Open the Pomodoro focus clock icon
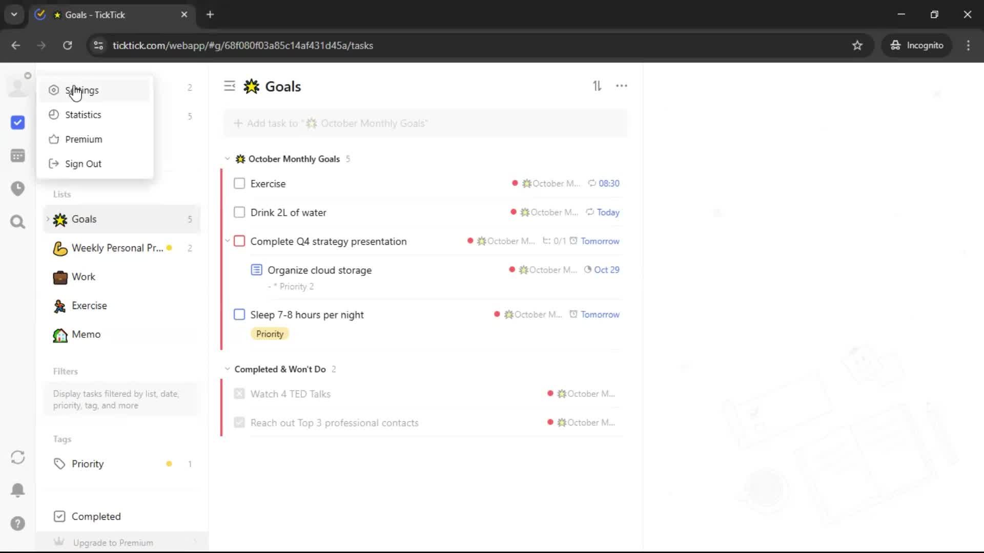Viewport: 984px width, 553px height. tap(17, 188)
